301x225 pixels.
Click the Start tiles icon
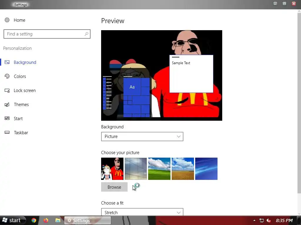coord(7,118)
